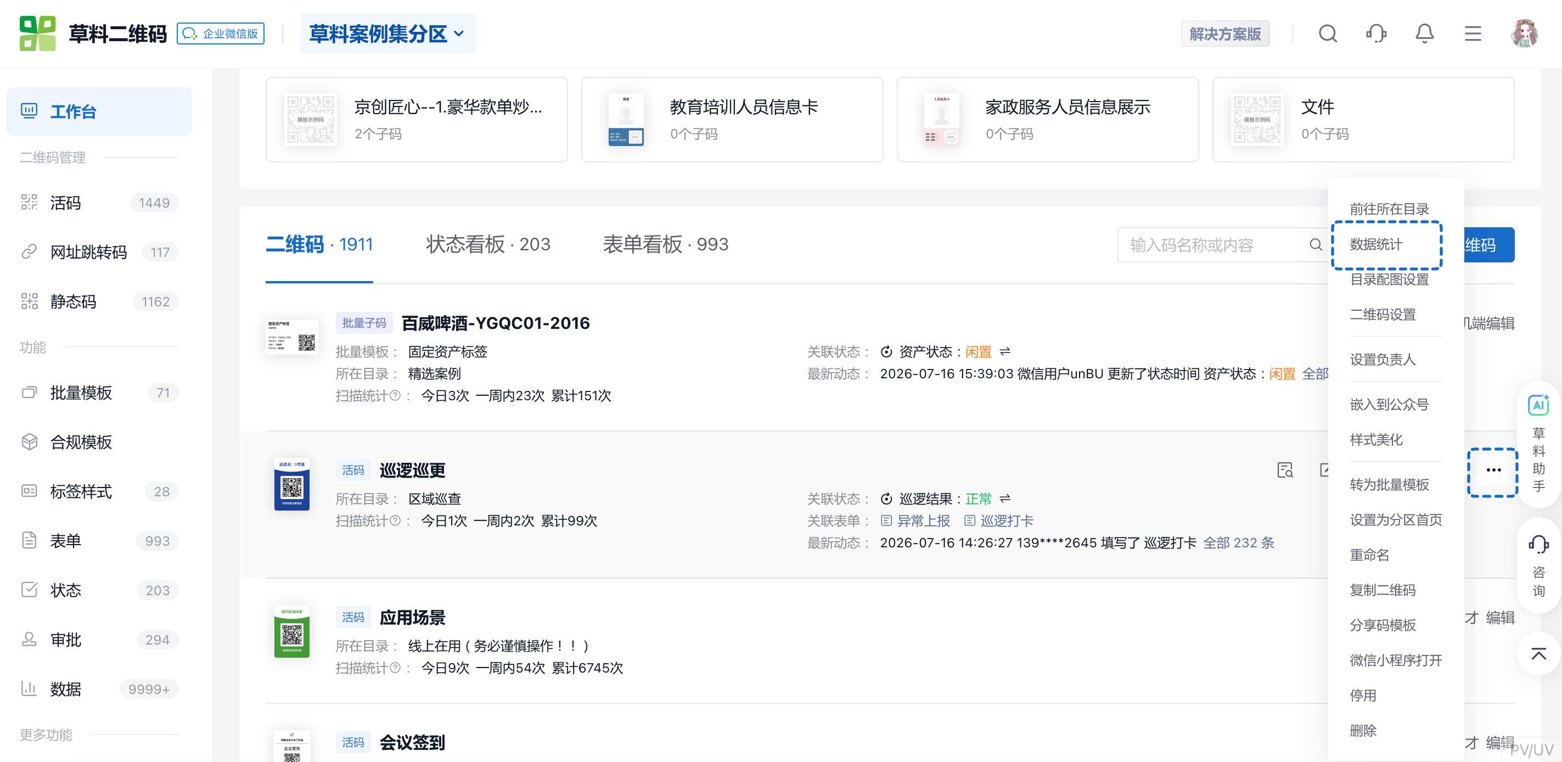The height and width of the screenshot is (762, 1562).
Task: Open the 应用场景 code title
Action: pos(412,618)
